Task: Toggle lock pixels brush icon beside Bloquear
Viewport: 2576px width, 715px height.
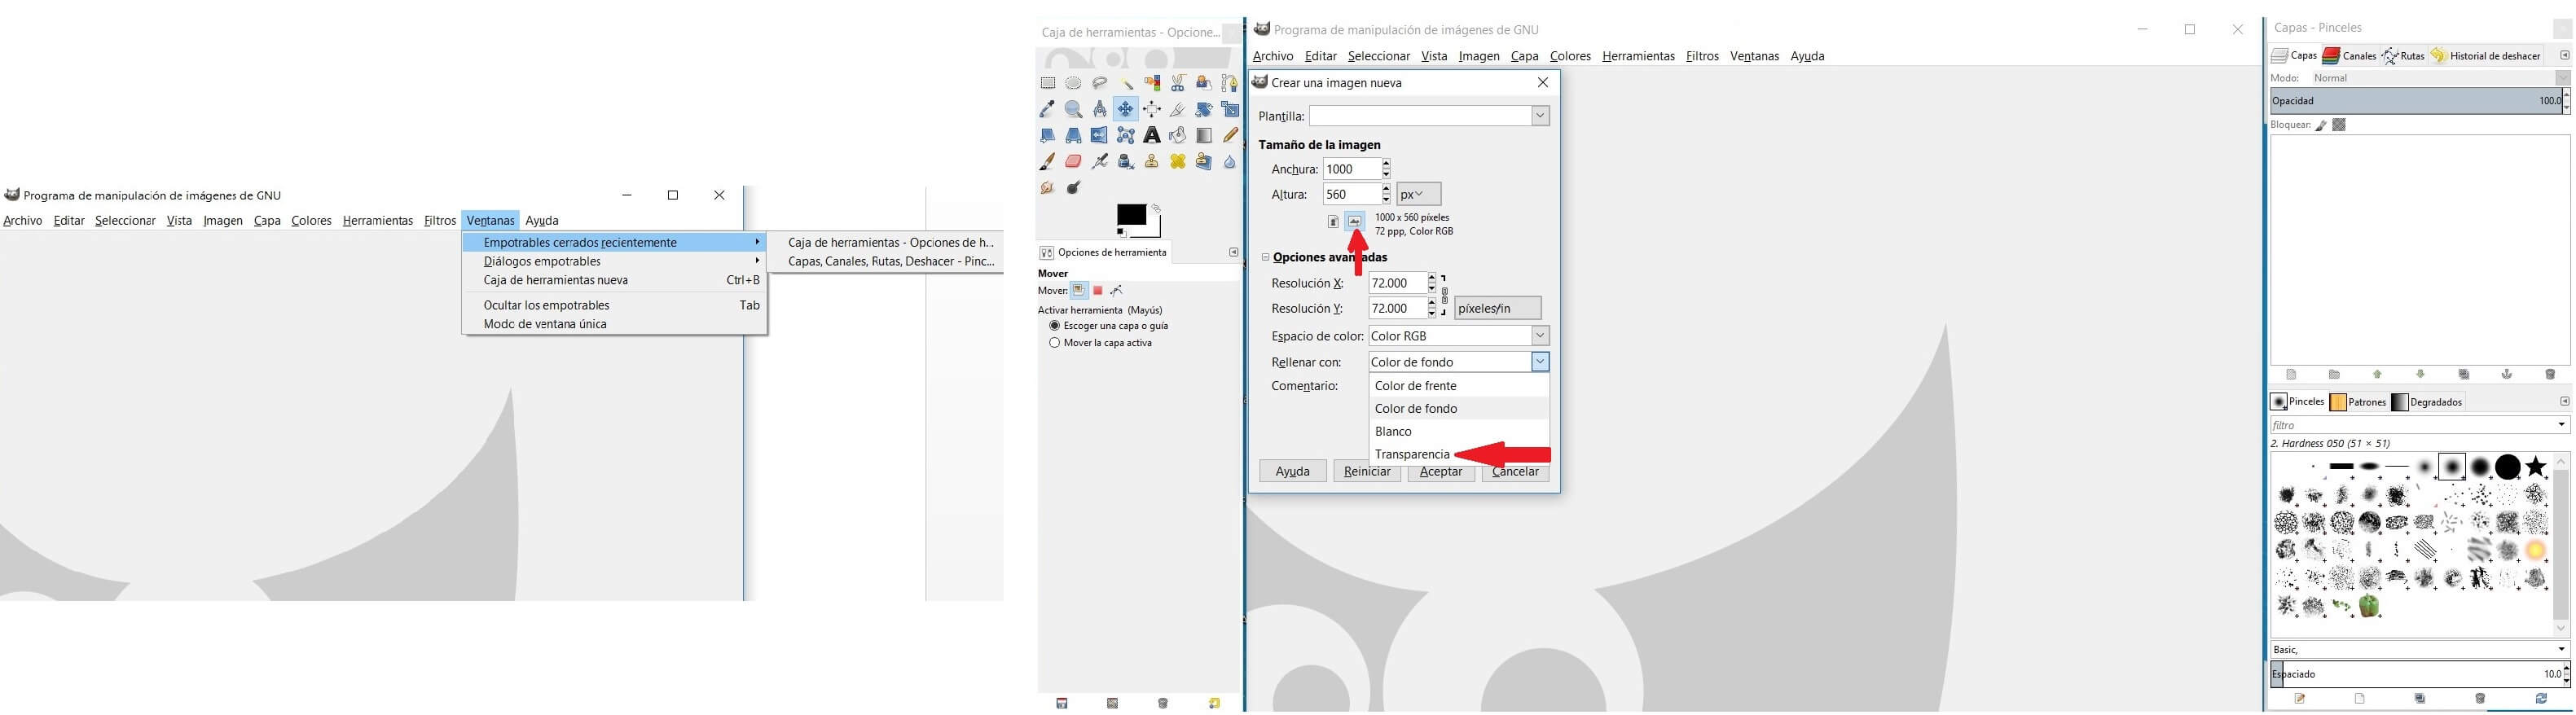Action: tap(2321, 125)
